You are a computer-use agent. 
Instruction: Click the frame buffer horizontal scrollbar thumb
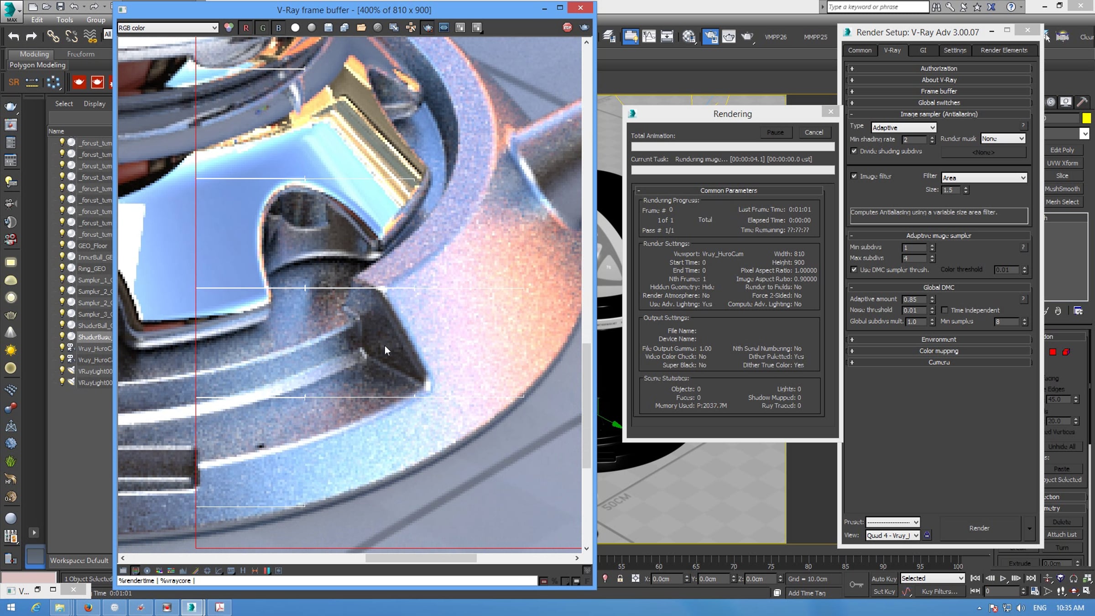point(421,558)
